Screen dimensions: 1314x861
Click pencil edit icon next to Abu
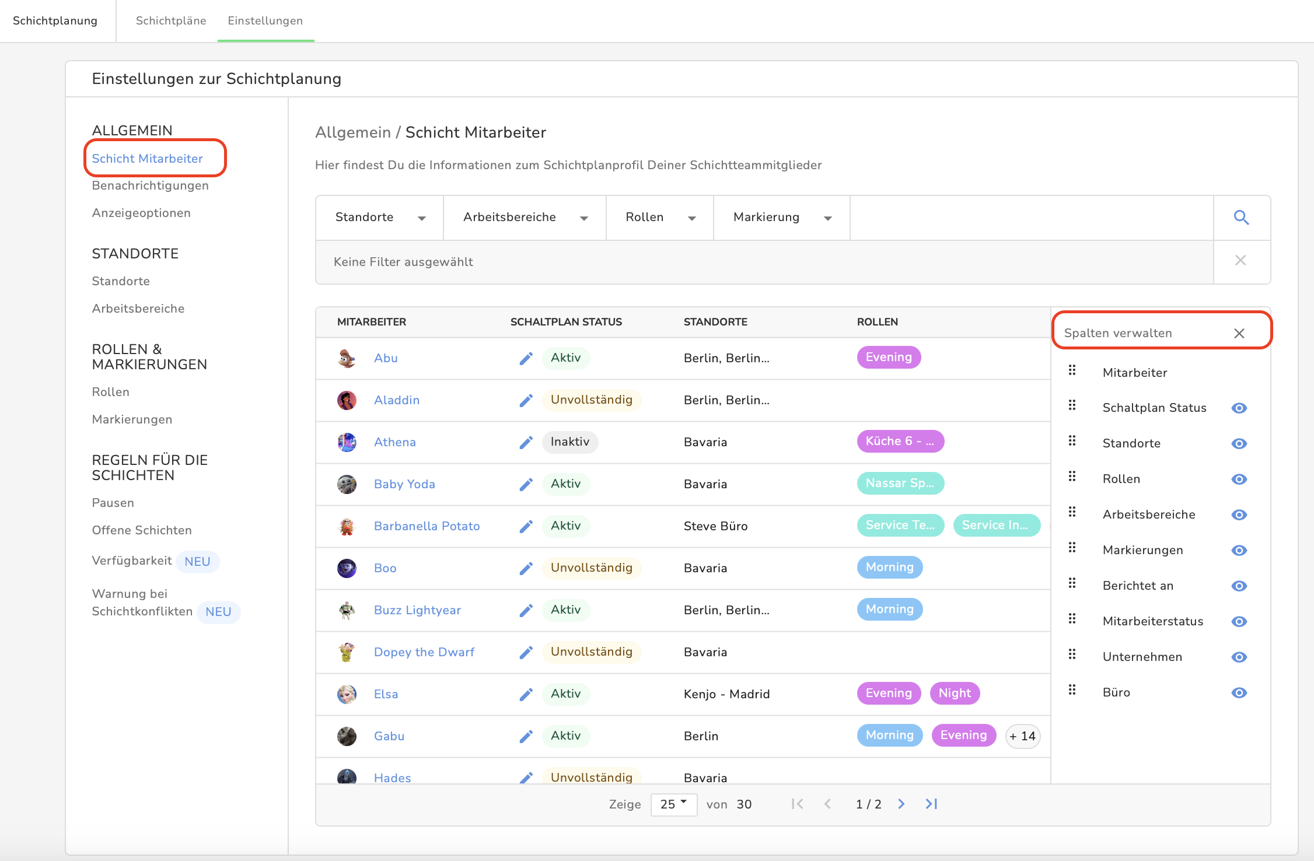click(x=526, y=358)
